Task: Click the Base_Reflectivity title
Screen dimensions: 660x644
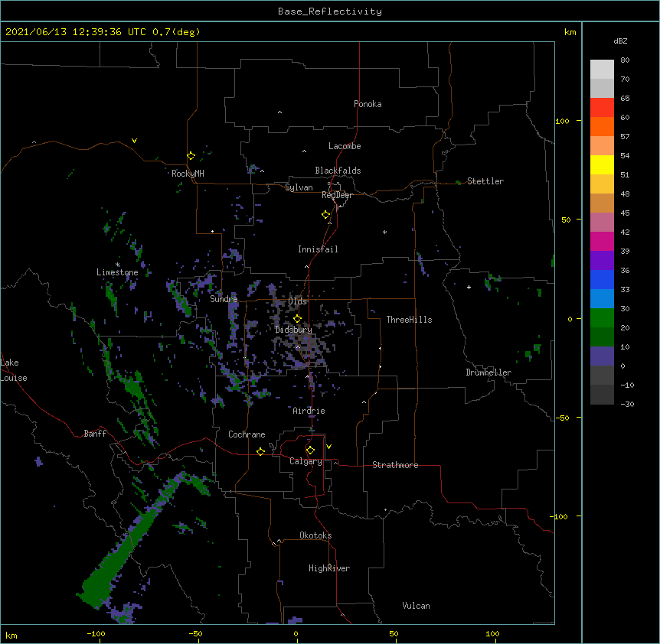Action: [330, 11]
